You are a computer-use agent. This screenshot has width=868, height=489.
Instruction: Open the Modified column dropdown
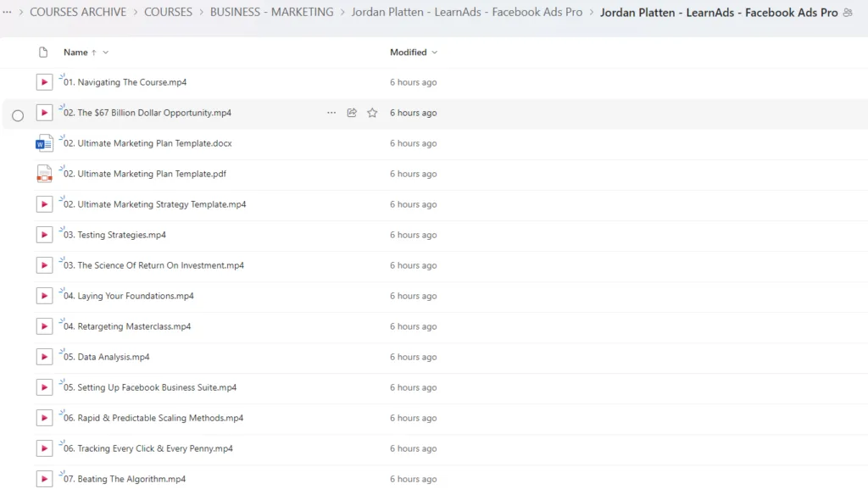click(435, 53)
